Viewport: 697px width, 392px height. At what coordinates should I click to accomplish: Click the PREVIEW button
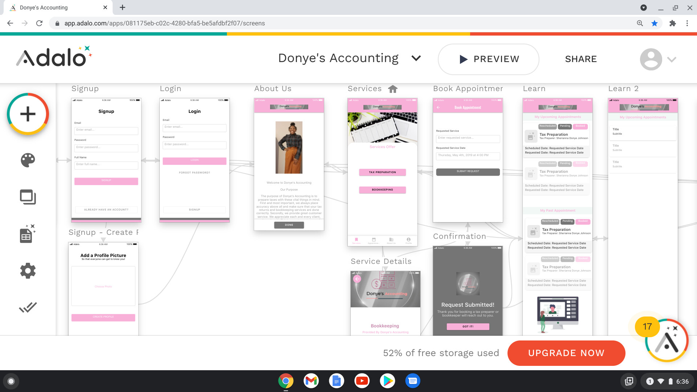488,59
